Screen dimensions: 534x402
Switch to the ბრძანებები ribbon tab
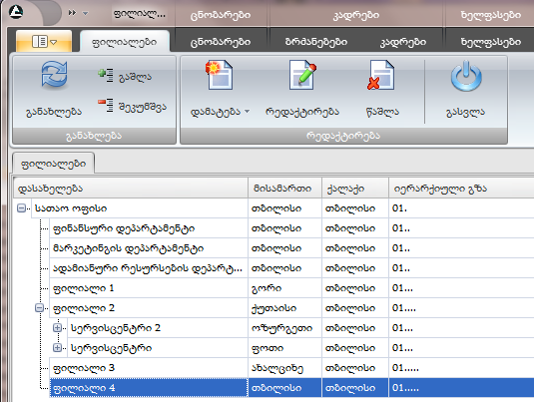coord(316,42)
